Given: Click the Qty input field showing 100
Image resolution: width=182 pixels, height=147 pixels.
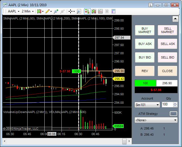Looking at the screenshot, I should click(167, 105).
